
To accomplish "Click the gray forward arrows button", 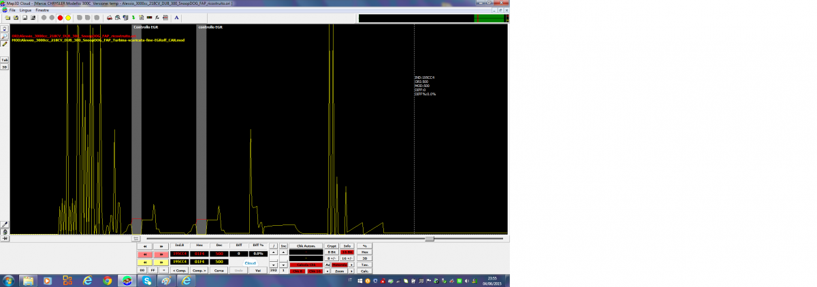I will 161,246.
